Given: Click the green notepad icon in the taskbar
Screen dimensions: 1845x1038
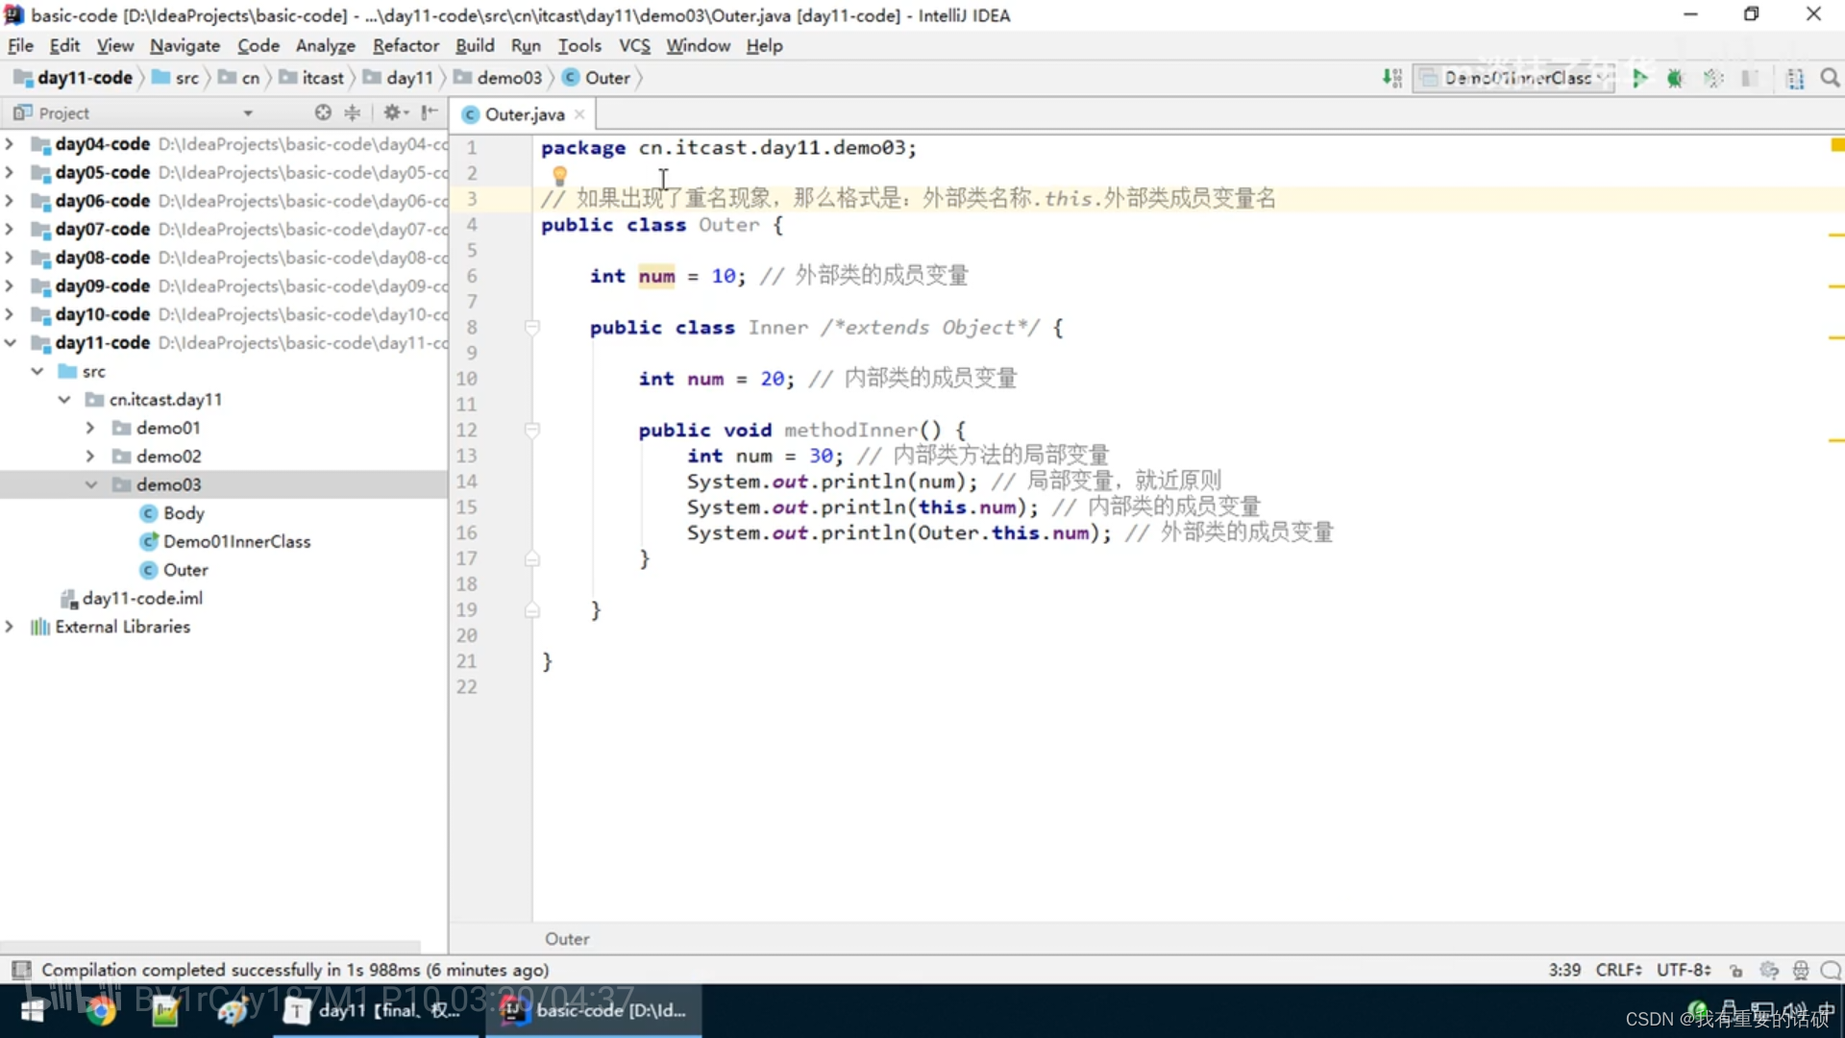Looking at the screenshot, I should click(165, 1011).
